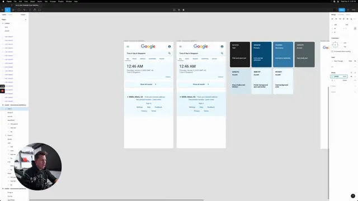Click the play Present icon
Screen dimensions: 358x201
(348, 10)
